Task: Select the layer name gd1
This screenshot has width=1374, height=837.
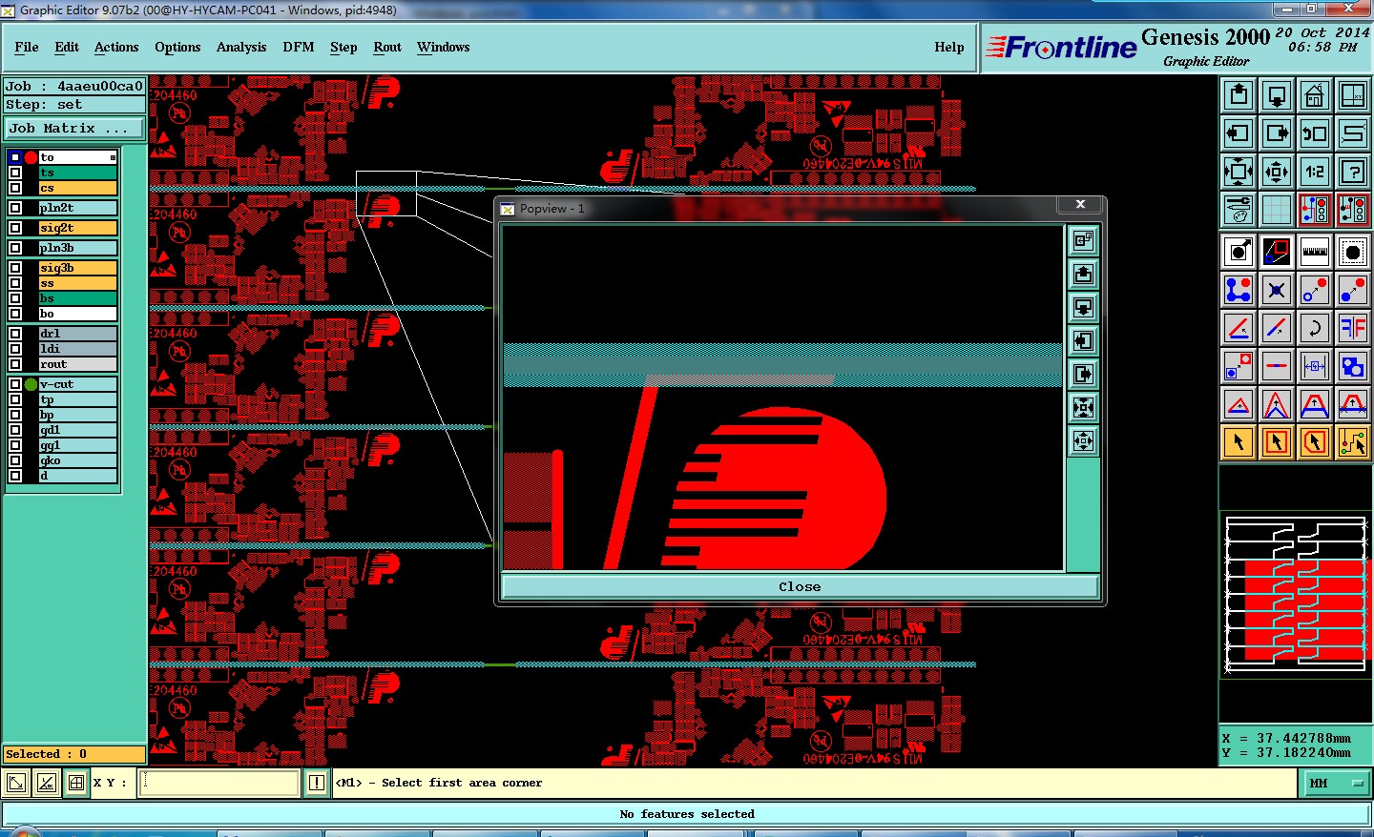Action: click(78, 430)
